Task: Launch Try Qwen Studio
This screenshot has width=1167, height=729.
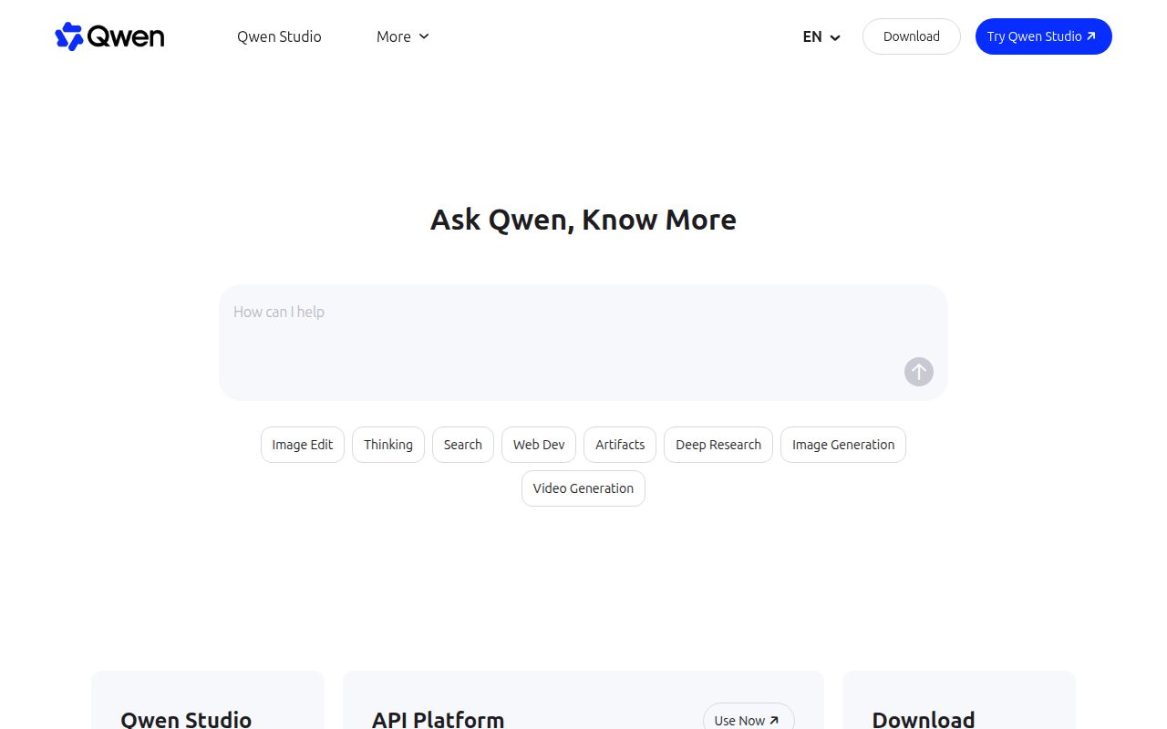Action: pos(1044,36)
